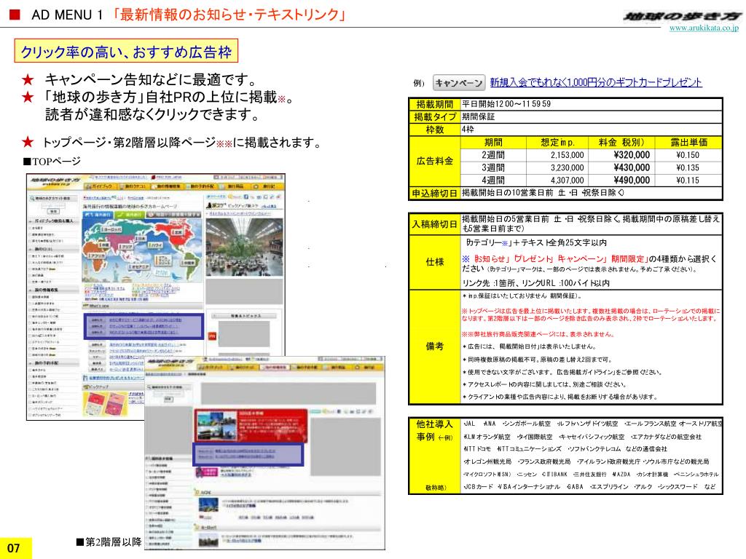
Task: Click the 料金(税別) column header
Action: coord(621,143)
